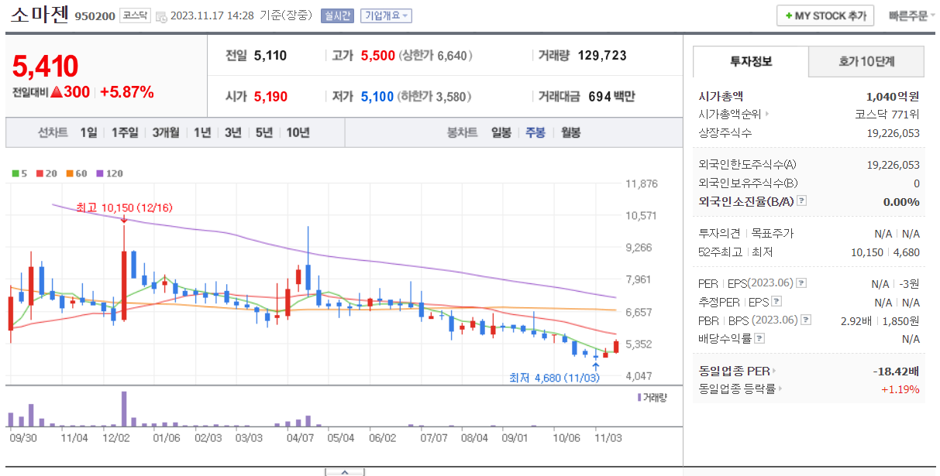Image resolution: width=940 pixels, height=476 pixels.
Task: Click the arrow icon after 동일업종 등락률
Action: coord(780,389)
